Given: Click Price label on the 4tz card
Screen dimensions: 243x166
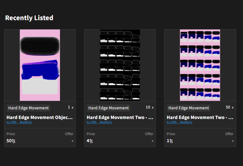Looking at the screenshot, I should pos(91,134).
